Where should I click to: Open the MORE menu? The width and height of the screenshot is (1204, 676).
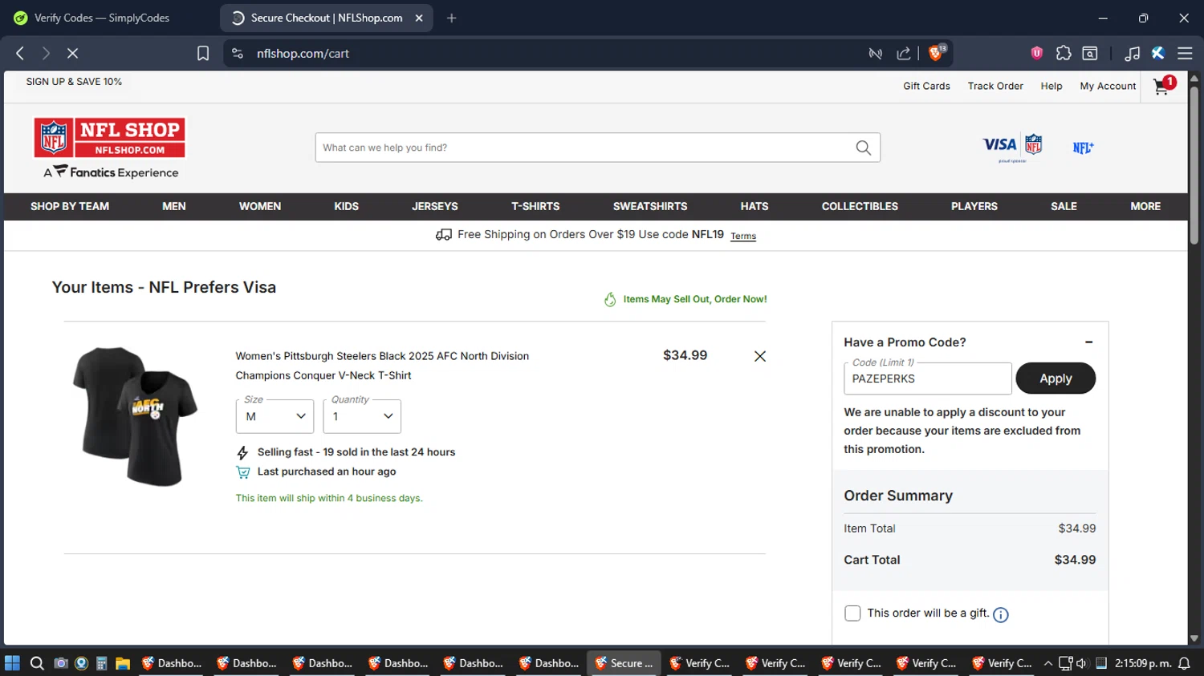click(1145, 206)
